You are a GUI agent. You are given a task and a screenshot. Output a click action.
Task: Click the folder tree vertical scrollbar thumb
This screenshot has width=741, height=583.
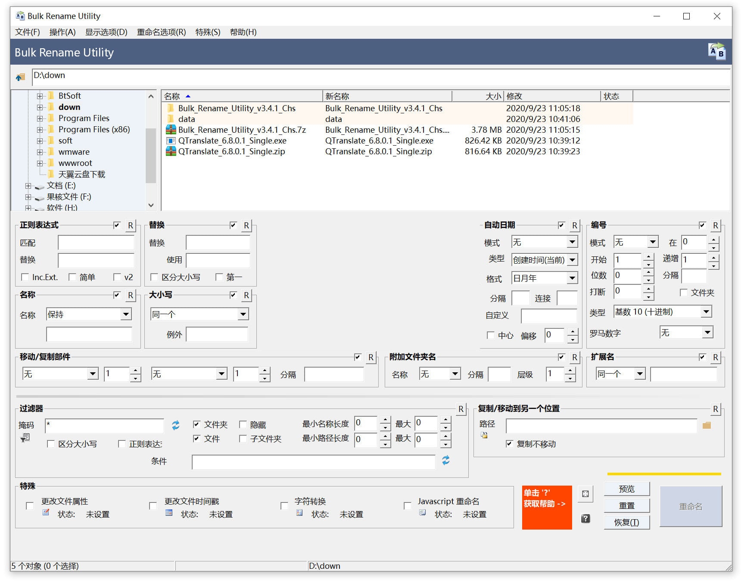pyautogui.click(x=151, y=155)
